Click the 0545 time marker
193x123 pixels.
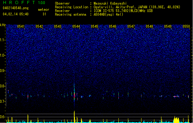[x=95, y=26]
